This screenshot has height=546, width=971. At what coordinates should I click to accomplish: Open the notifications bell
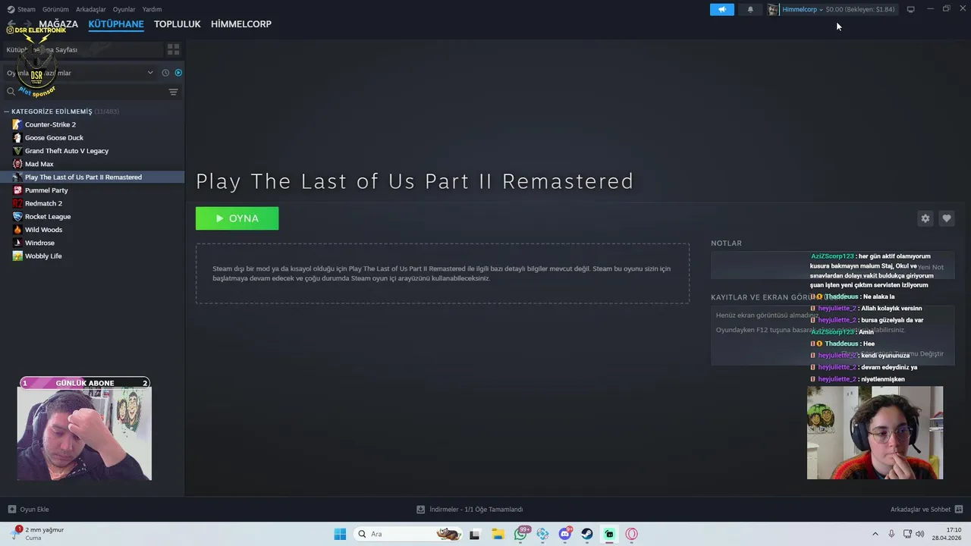[750, 9]
